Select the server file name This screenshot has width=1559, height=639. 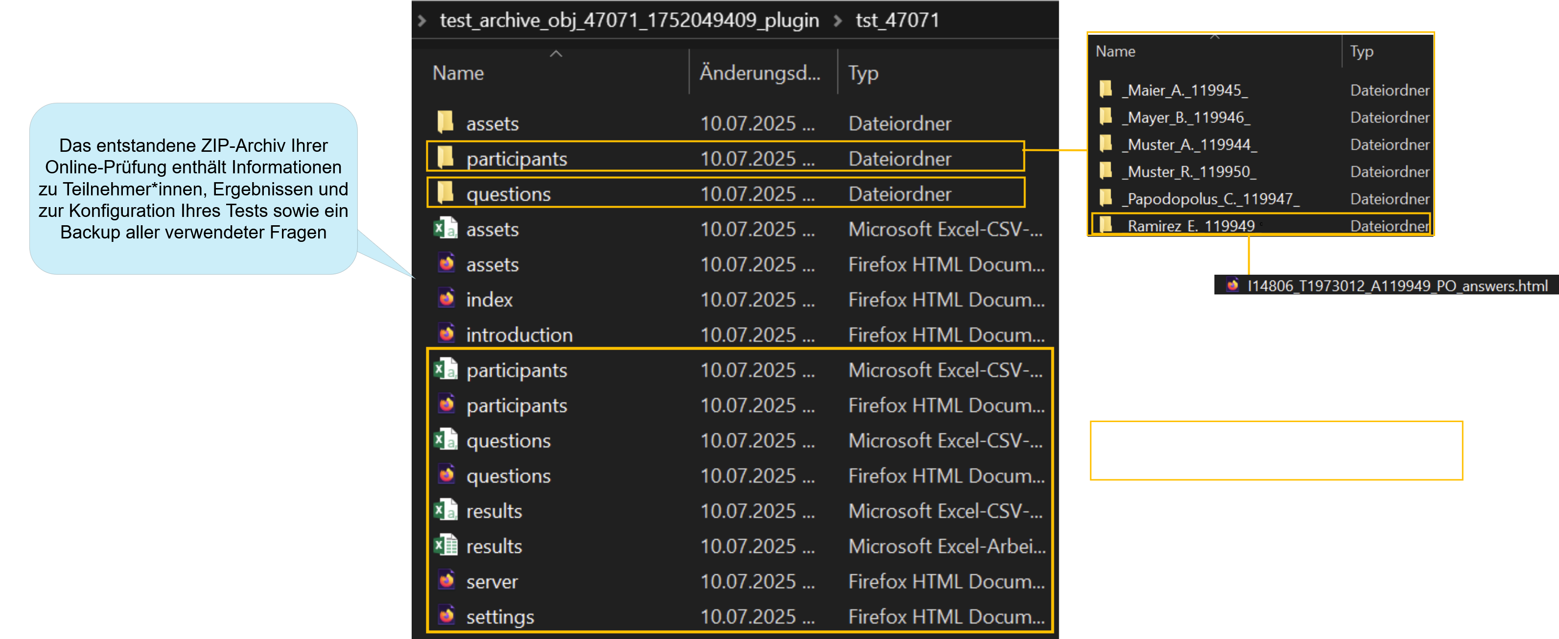[x=492, y=581]
